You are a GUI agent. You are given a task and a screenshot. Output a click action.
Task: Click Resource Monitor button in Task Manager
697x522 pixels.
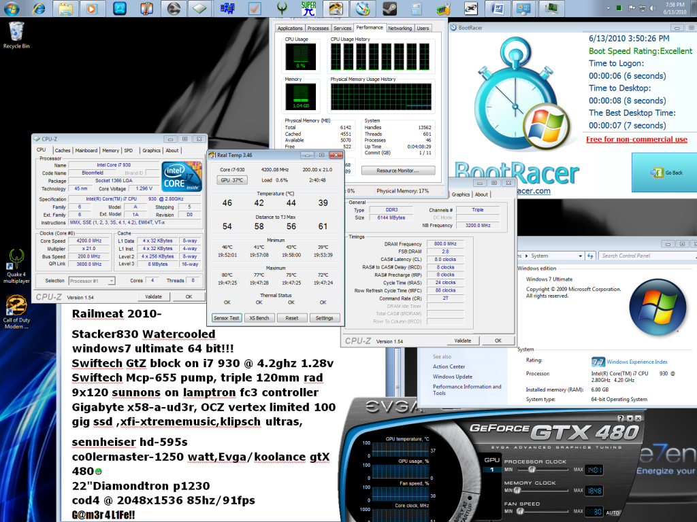click(x=398, y=171)
